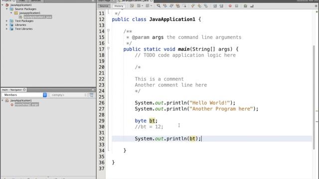Expand the Test Packages node
The image size is (319, 179).
pyautogui.click(x=6, y=21)
